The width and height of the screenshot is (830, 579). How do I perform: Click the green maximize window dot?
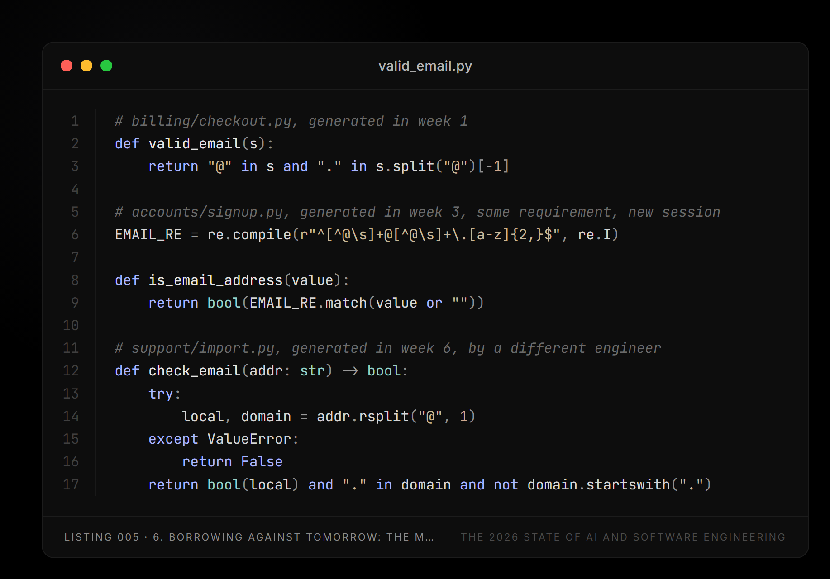[x=106, y=66]
